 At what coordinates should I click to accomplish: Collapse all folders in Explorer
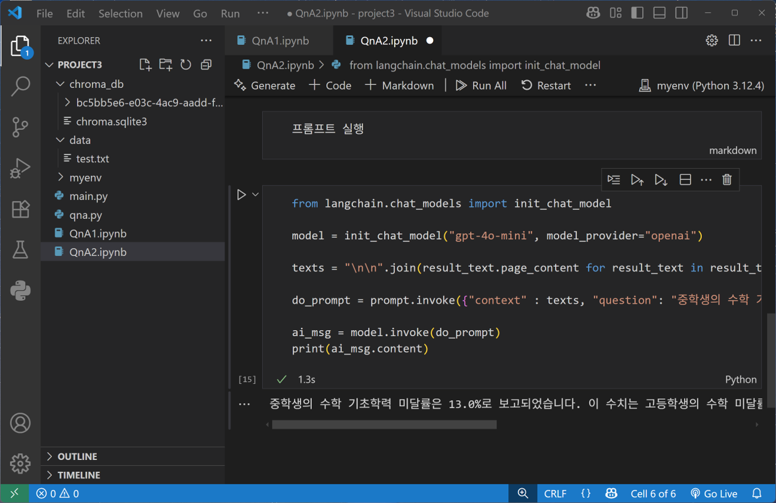pyautogui.click(x=206, y=65)
